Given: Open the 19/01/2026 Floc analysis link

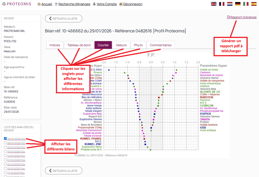Looking at the screenshot, I should (x=16, y=151).
